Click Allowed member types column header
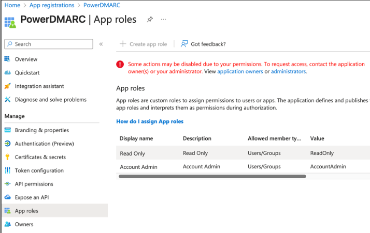 click(x=275, y=138)
